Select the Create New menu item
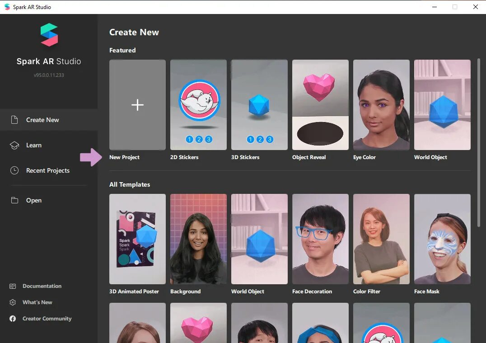This screenshot has width=486, height=343. coord(49,120)
